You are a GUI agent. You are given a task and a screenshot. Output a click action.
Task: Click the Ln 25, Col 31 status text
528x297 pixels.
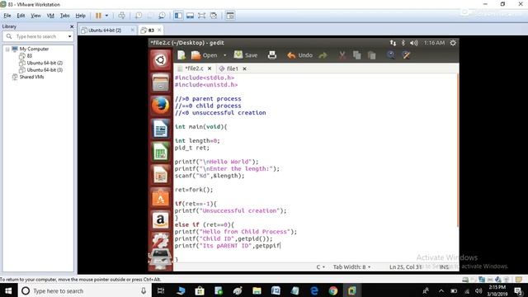point(405,267)
